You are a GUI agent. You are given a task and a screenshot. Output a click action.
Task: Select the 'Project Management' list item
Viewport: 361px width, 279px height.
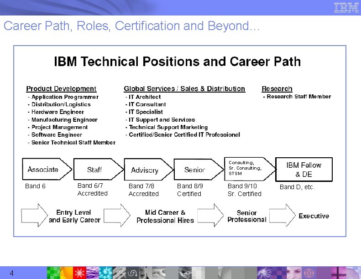tap(59, 127)
